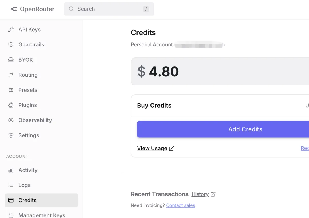Select Credits in the sidebar
This screenshot has width=309, height=218.
[x=27, y=200]
